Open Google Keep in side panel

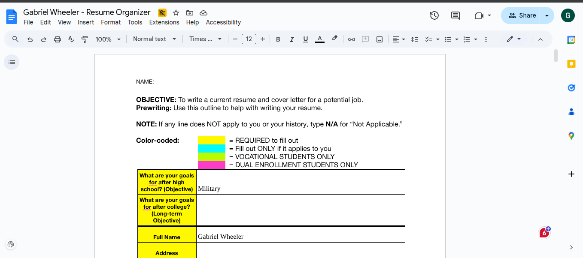(571, 64)
